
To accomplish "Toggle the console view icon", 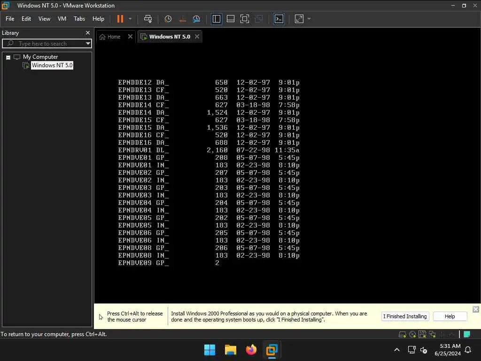I will pyautogui.click(x=279, y=19).
